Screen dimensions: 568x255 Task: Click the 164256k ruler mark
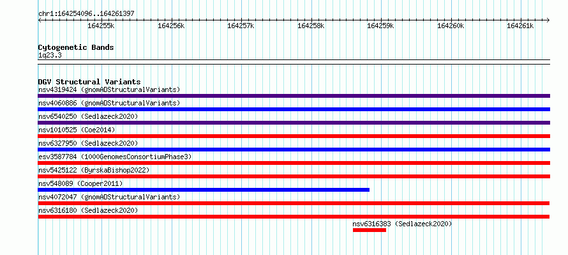171,26
